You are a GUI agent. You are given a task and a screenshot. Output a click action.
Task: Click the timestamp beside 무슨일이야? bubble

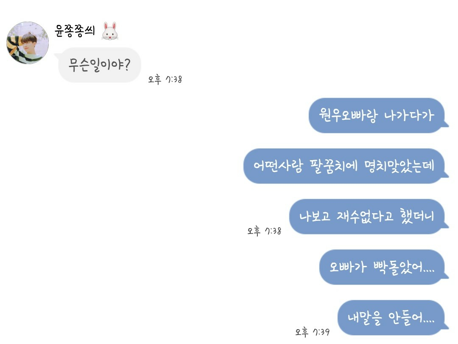(165, 79)
